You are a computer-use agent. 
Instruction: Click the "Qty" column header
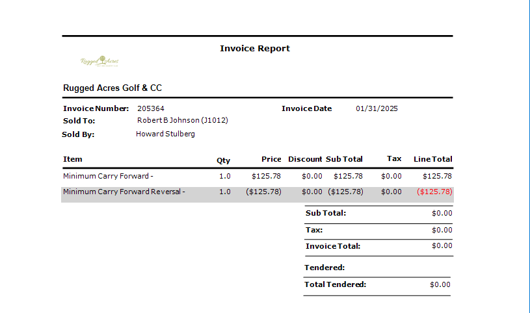[224, 160]
